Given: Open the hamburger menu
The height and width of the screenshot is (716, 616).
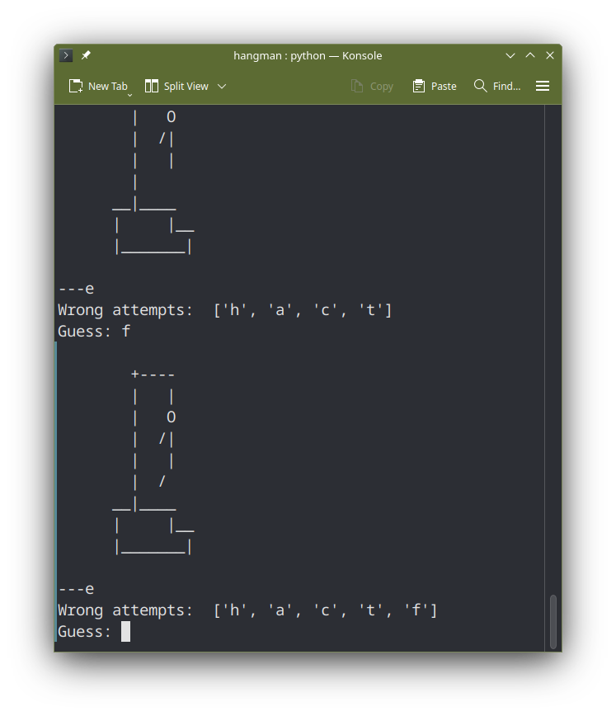Looking at the screenshot, I should point(543,86).
